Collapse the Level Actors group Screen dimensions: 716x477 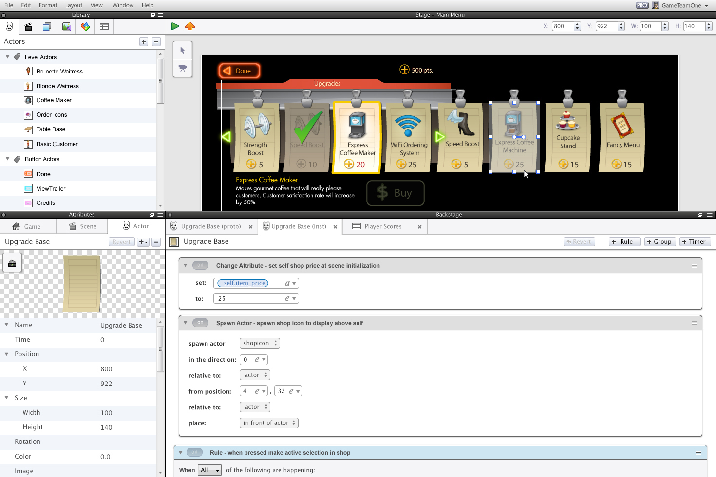coord(7,57)
